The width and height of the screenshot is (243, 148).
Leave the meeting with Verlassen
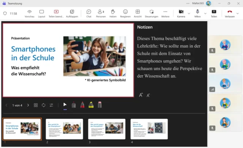[x=230, y=14]
